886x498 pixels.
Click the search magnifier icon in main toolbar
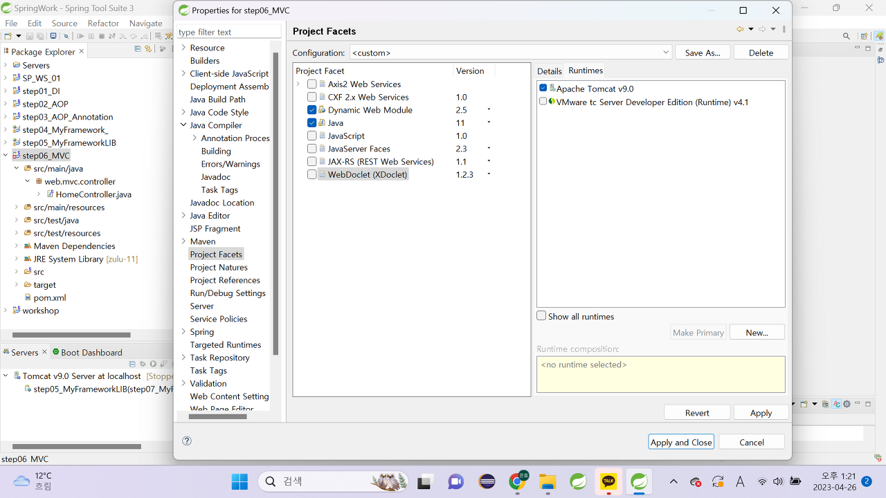point(846,36)
